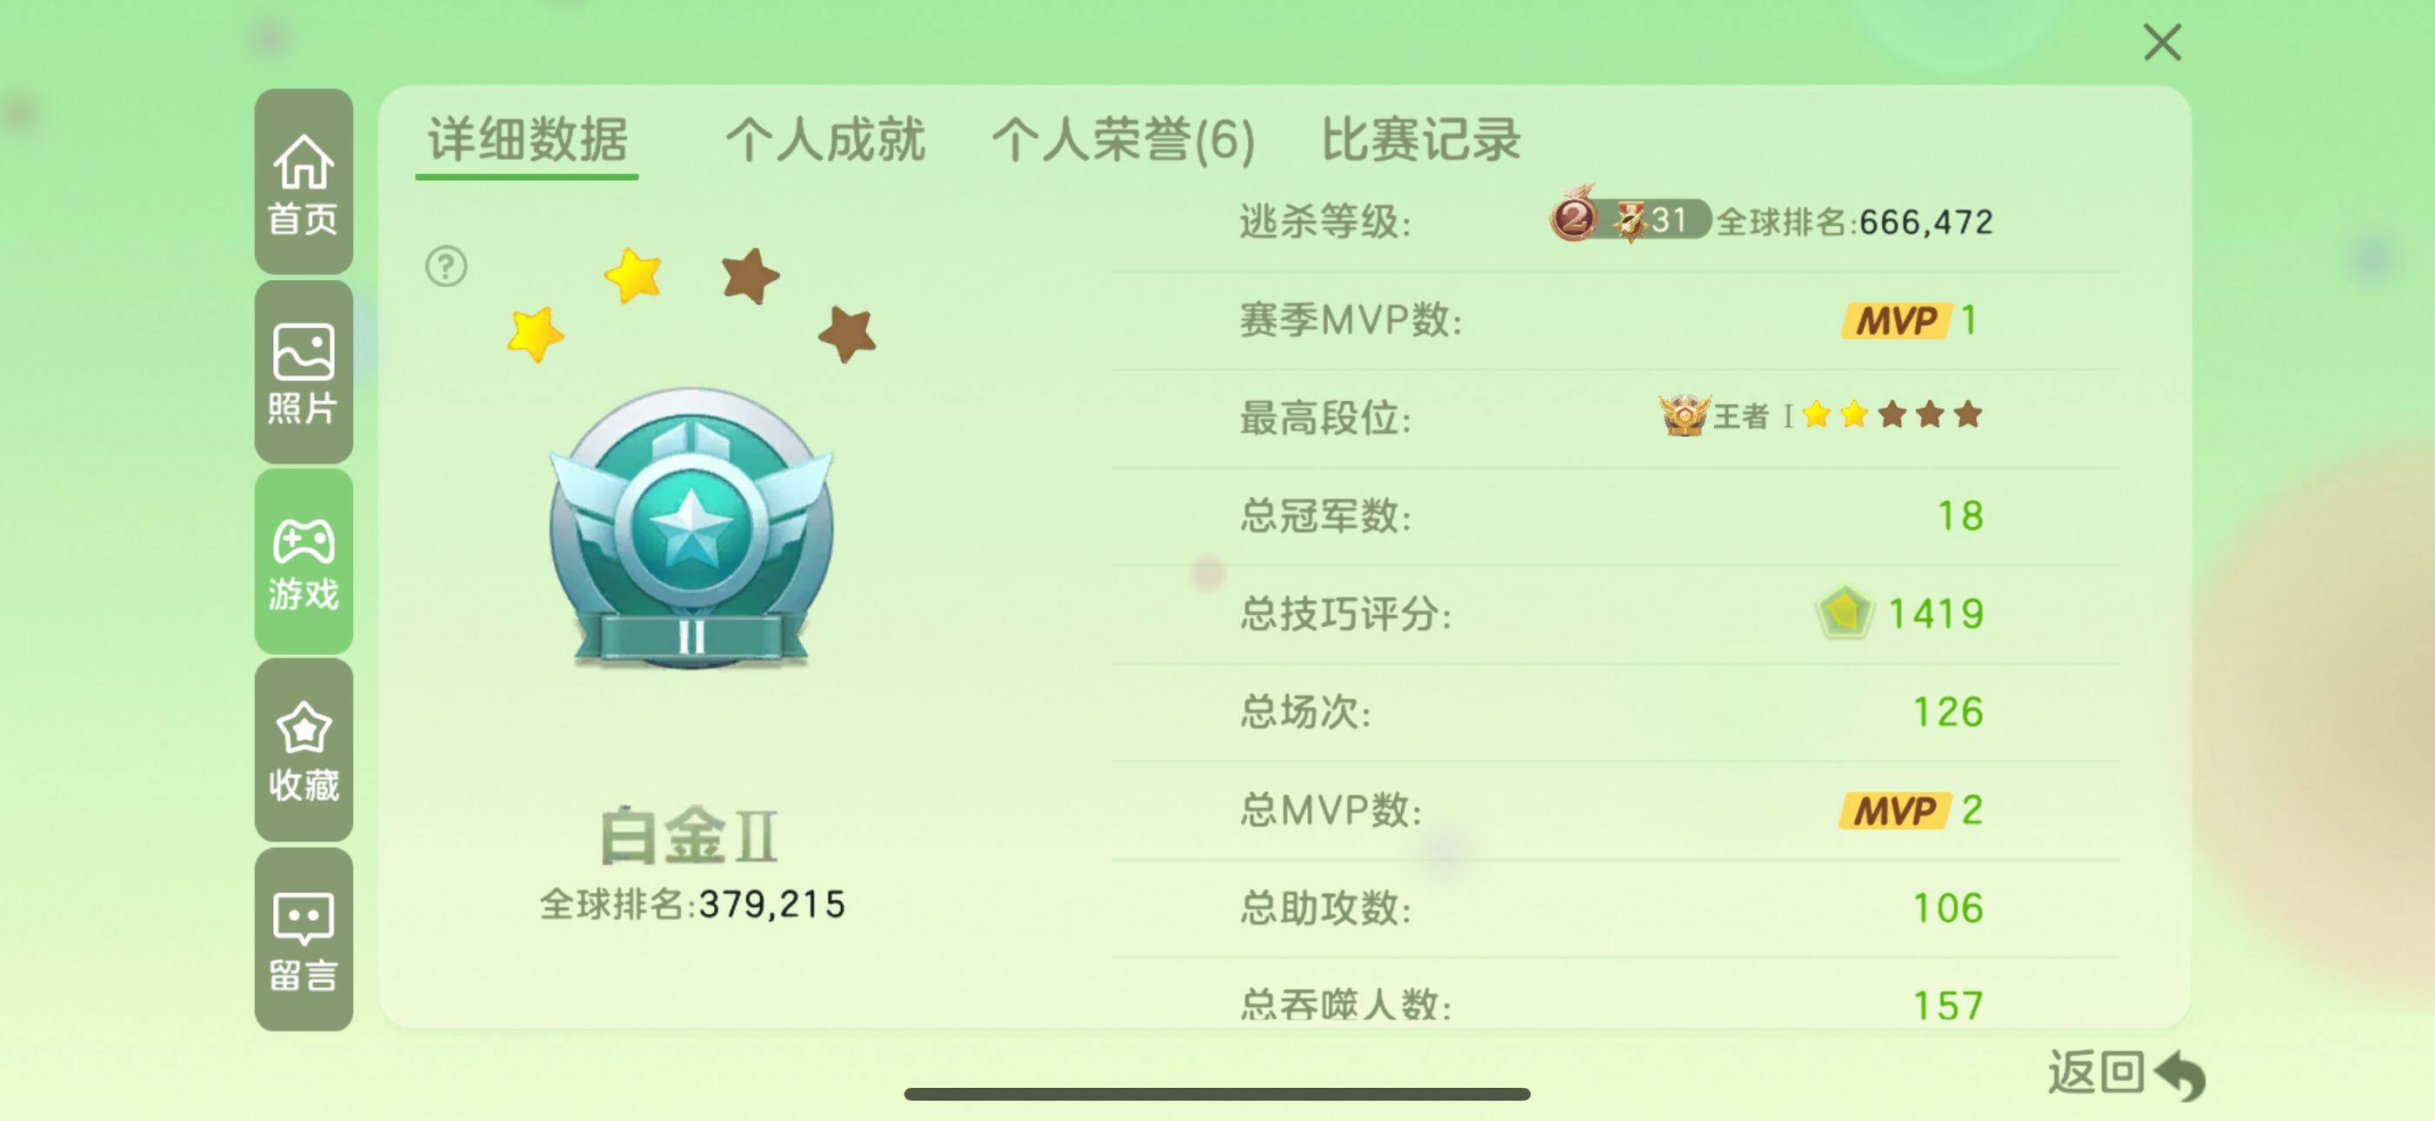Open the 个人荣誉(6) tab
The height and width of the screenshot is (1121, 2435).
click(1123, 140)
